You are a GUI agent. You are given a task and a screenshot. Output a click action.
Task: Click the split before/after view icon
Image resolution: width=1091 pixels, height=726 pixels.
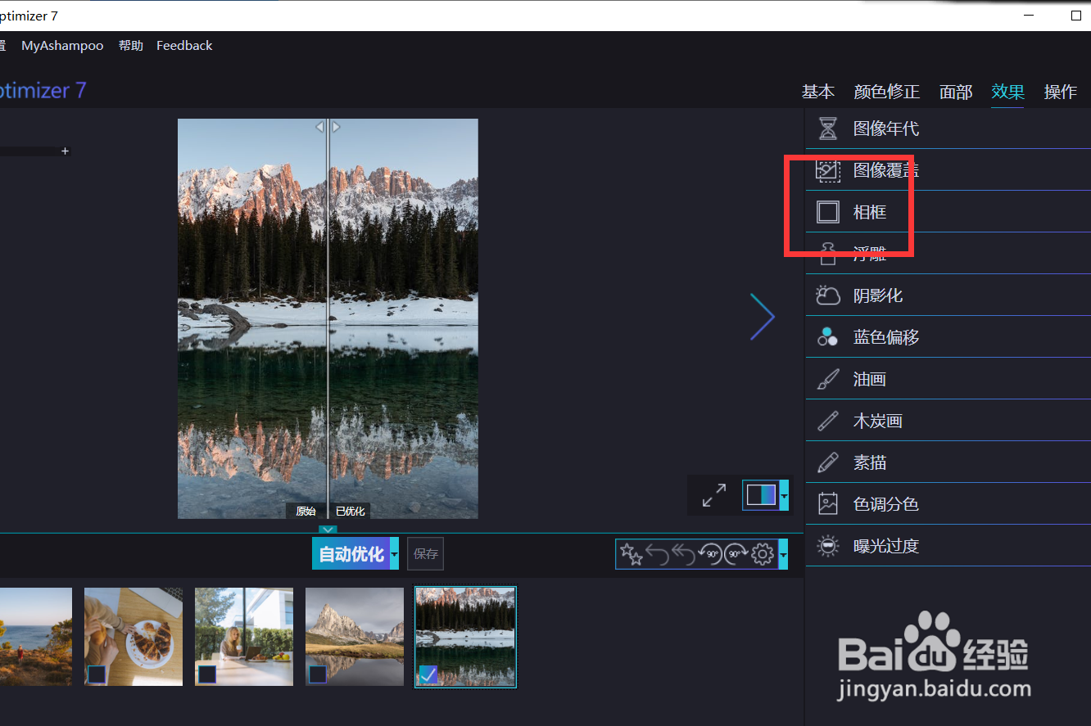[761, 495]
